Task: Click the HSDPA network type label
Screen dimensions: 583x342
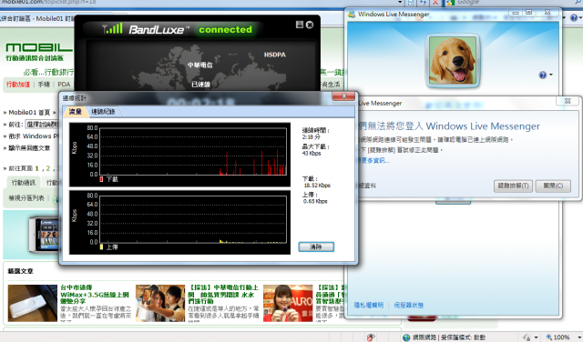Action: [x=275, y=55]
